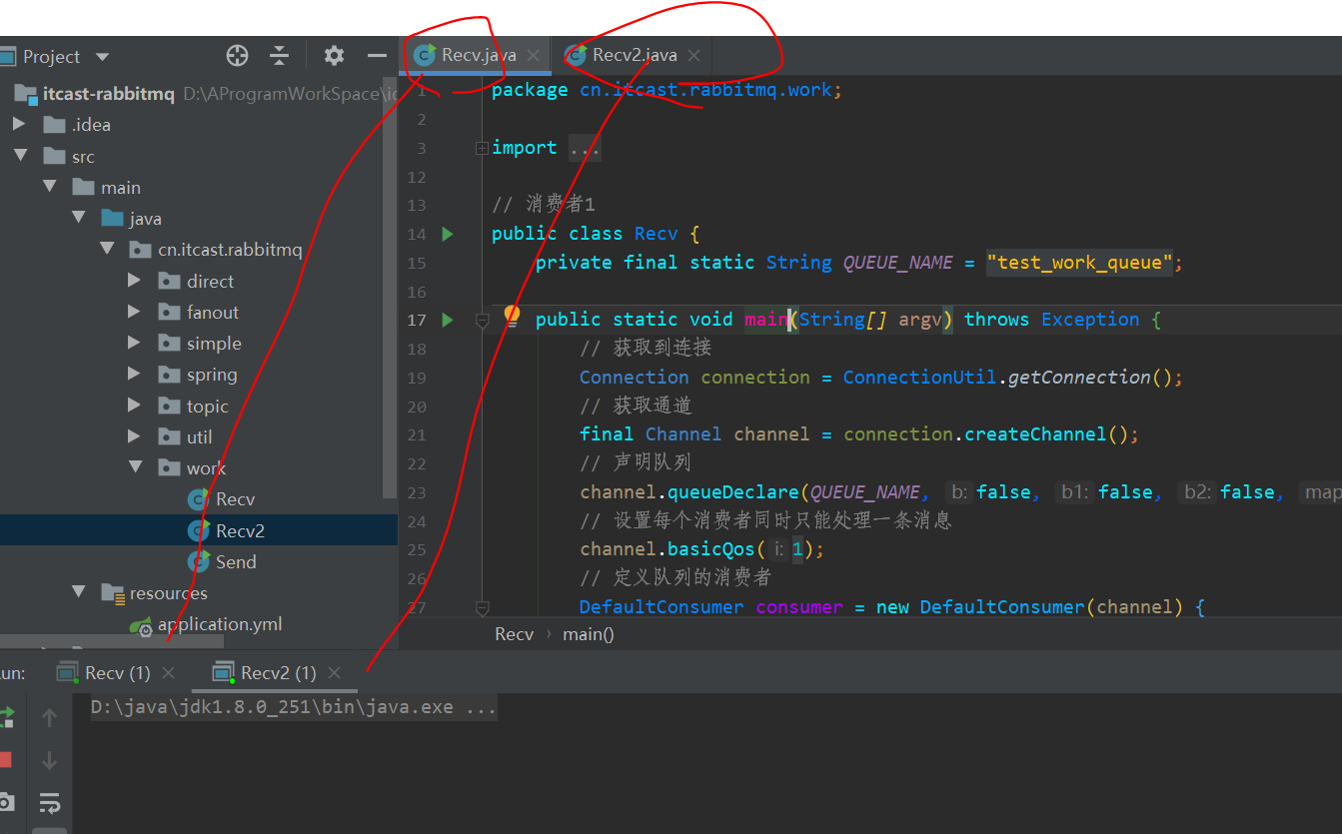The height and width of the screenshot is (834, 1342).
Task: Stop the running process with the red square
Action: (x=5, y=760)
